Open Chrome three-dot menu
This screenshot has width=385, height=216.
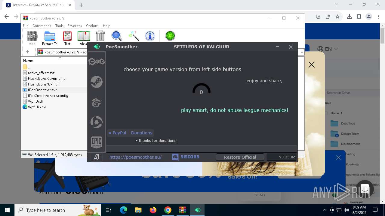(378, 16)
